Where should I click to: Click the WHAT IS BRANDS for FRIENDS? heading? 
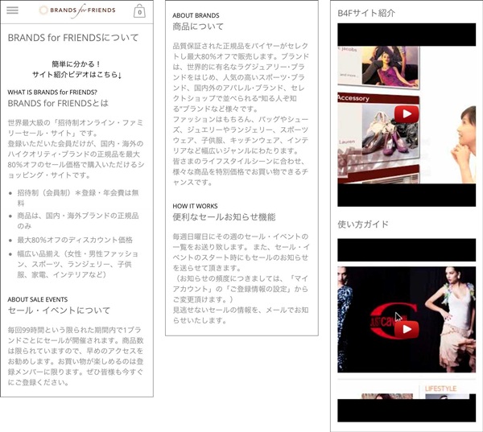click(52, 92)
